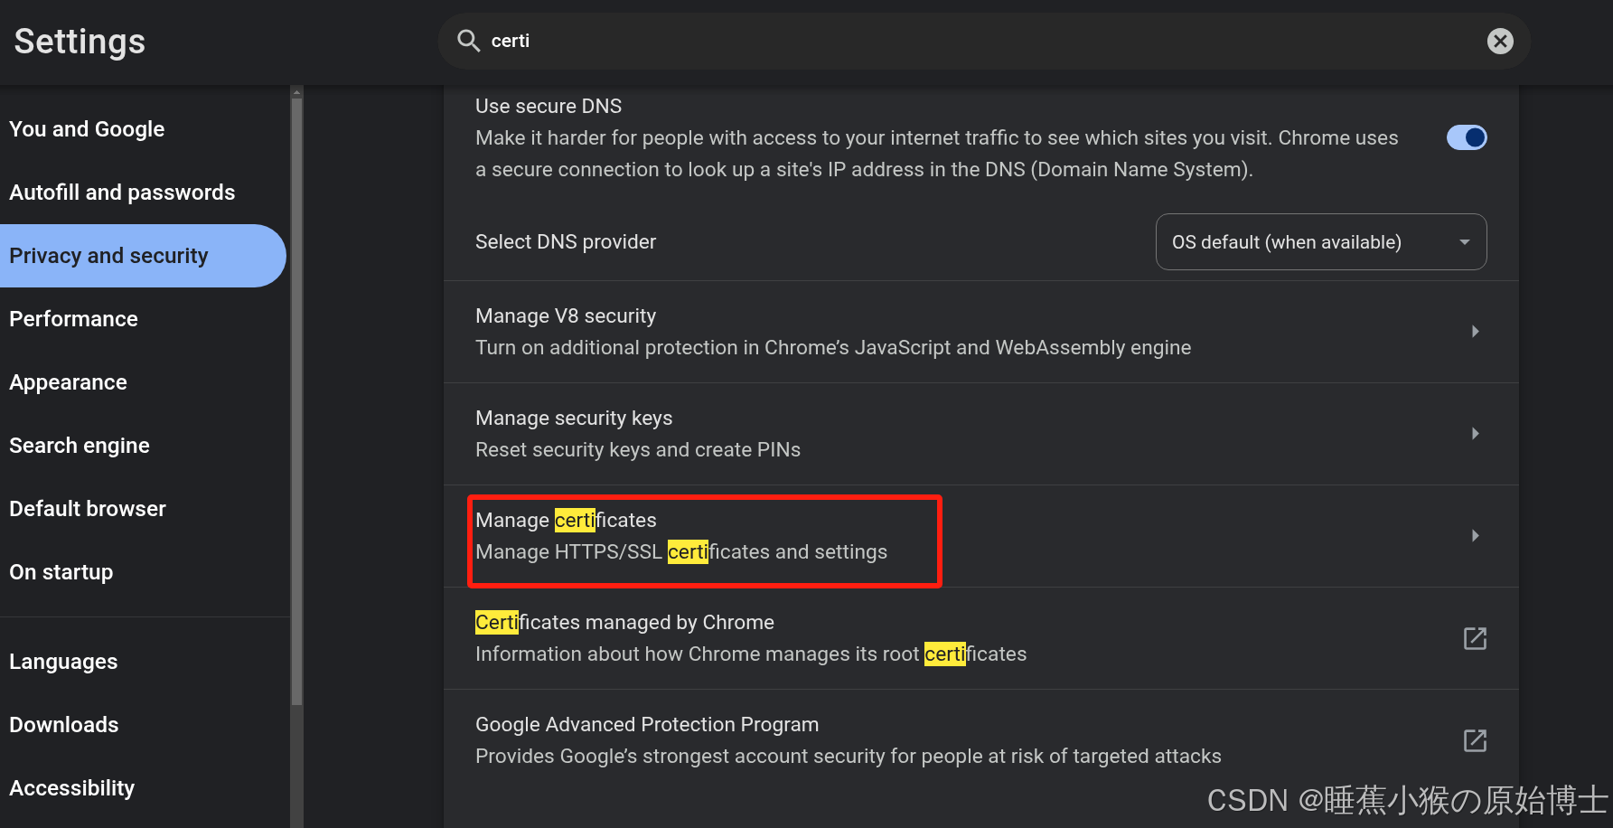Open external link icon for Certificates managed by Chrome
The width and height of the screenshot is (1613, 828).
[1475, 638]
